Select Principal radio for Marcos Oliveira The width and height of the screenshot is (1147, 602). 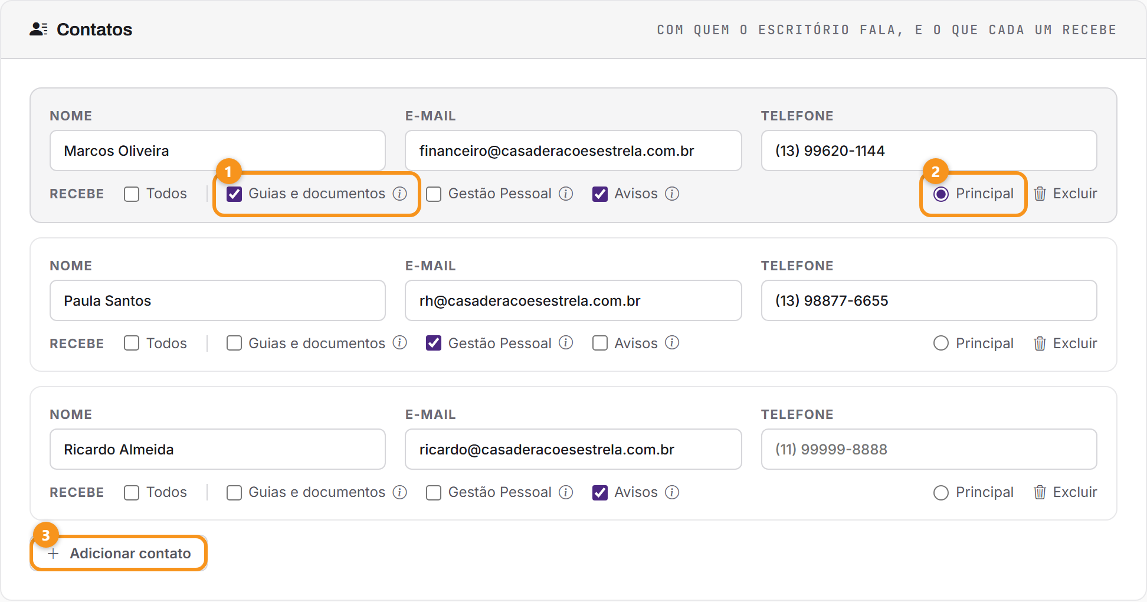[x=941, y=194]
